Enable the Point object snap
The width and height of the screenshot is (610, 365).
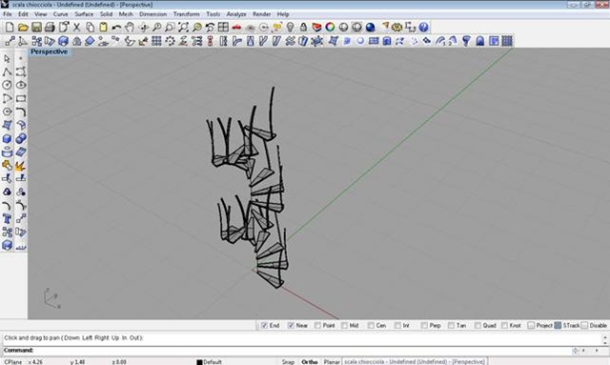(x=317, y=325)
